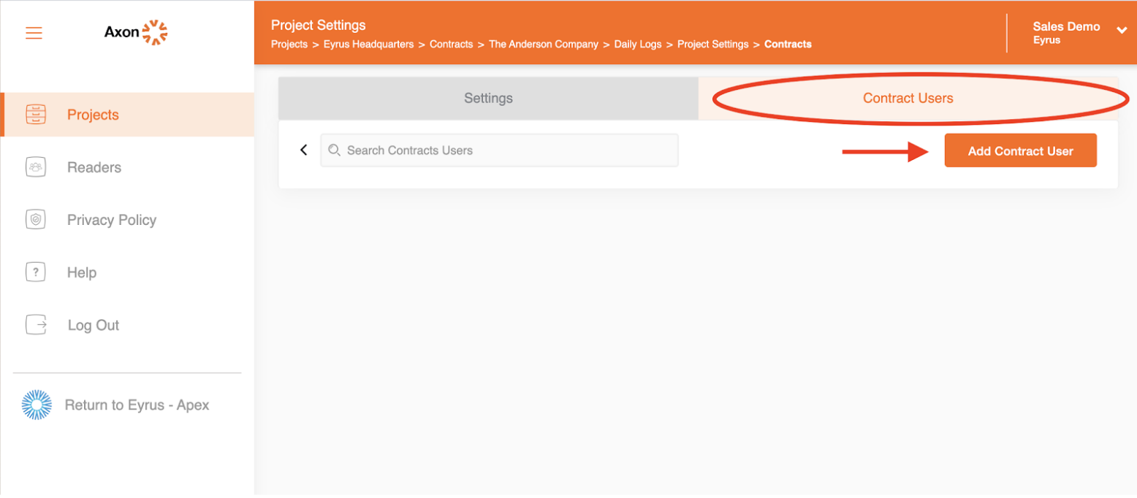The image size is (1137, 498).
Task: Open the Projects breadcrumb link
Action: [x=289, y=44]
